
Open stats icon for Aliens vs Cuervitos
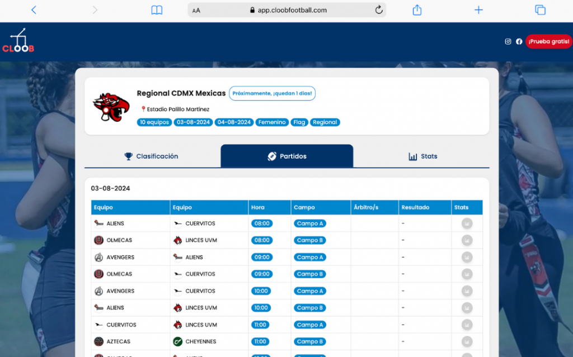click(x=467, y=223)
